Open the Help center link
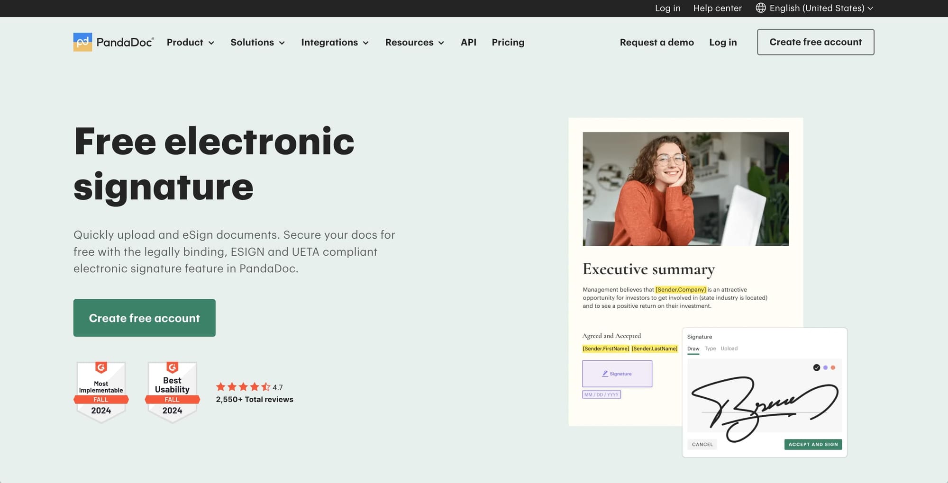948x483 pixels. pos(717,8)
